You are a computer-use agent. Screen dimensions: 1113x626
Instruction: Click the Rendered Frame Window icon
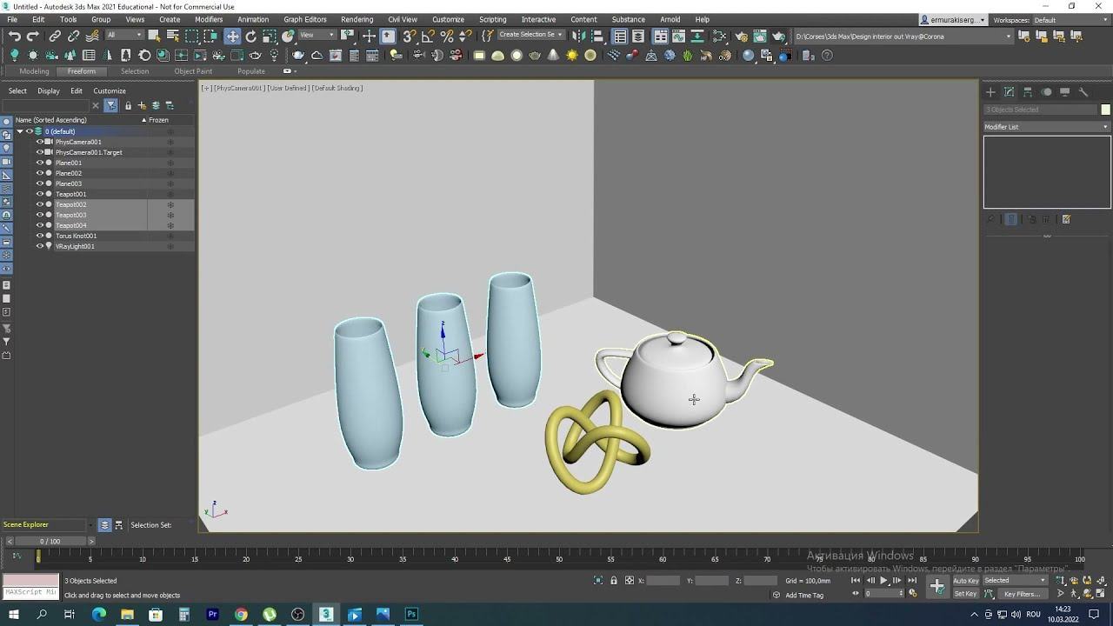[760, 36]
